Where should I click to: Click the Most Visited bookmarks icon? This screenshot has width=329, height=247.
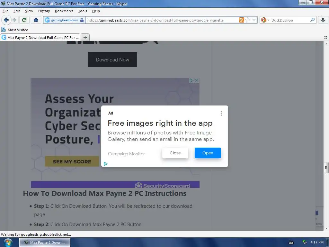[x=4, y=30]
